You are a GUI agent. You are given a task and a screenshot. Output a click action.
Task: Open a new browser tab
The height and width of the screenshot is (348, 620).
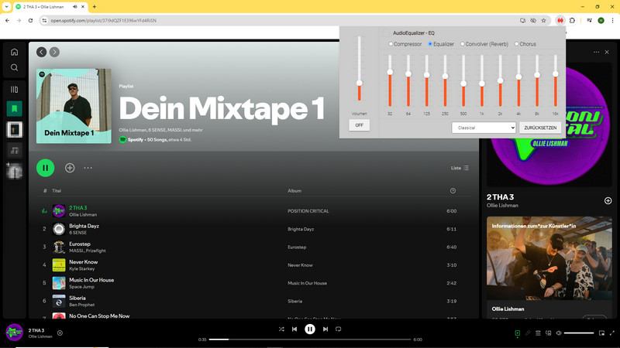(94, 7)
